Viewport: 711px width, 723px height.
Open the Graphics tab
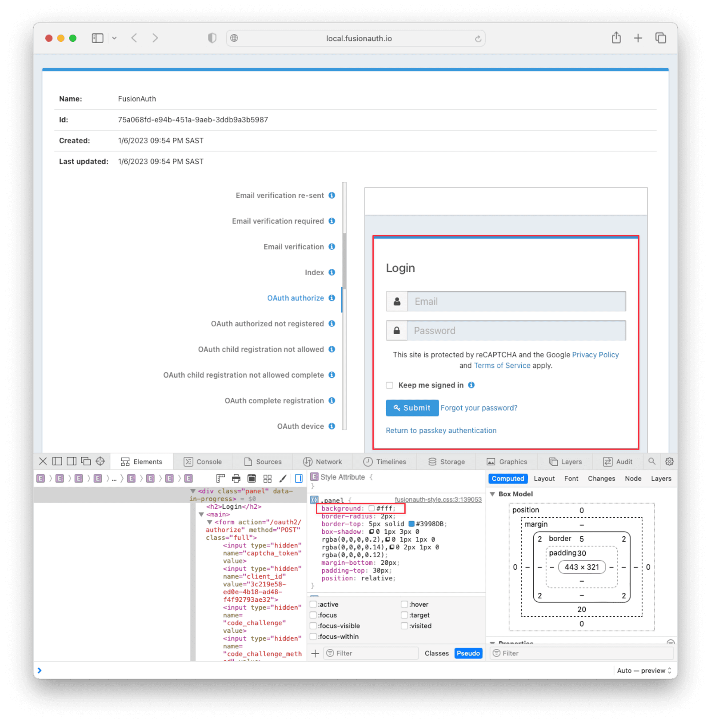click(x=507, y=462)
